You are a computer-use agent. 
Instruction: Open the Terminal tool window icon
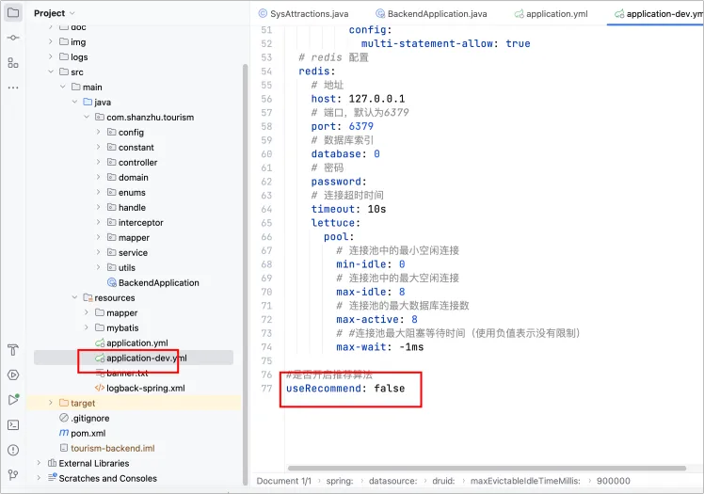pos(12,424)
